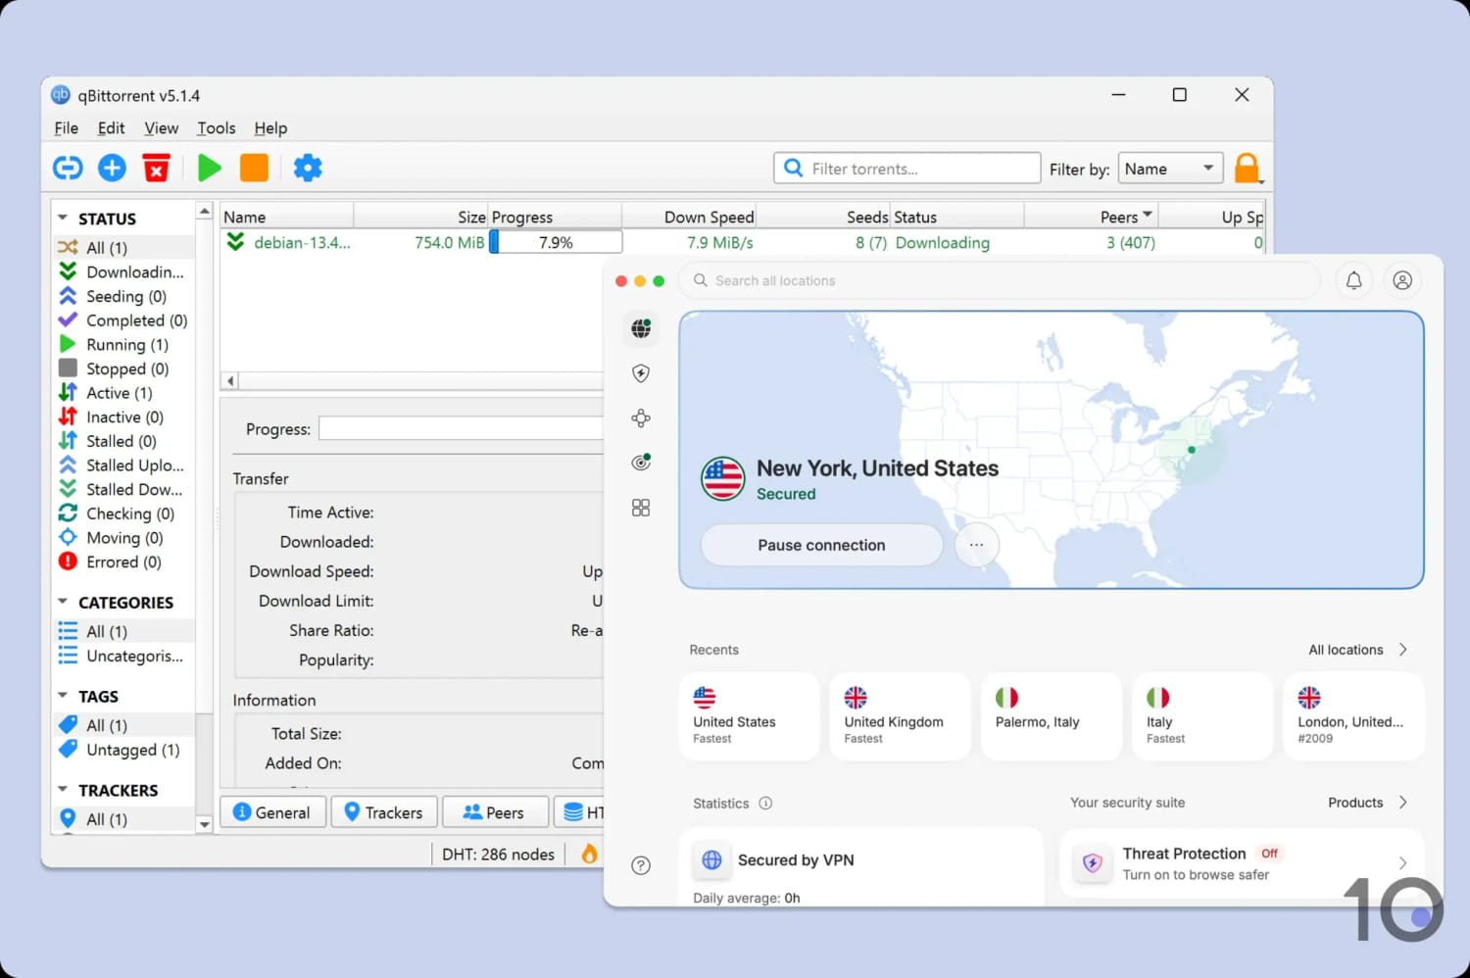
Task: Open the Tools menu
Action: pyautogui.click(x=216, y=127)
